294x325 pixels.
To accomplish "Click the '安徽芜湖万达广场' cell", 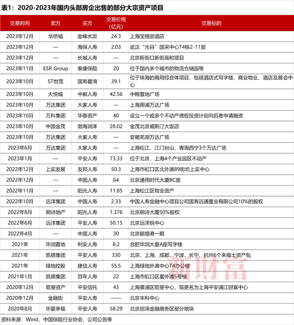I will click(x=150, y=137).
